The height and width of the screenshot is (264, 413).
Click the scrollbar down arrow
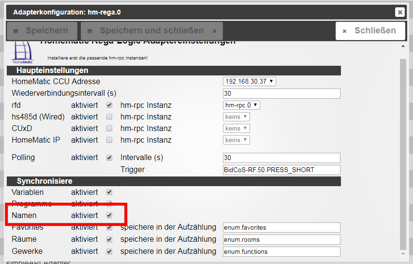[403, 254]
